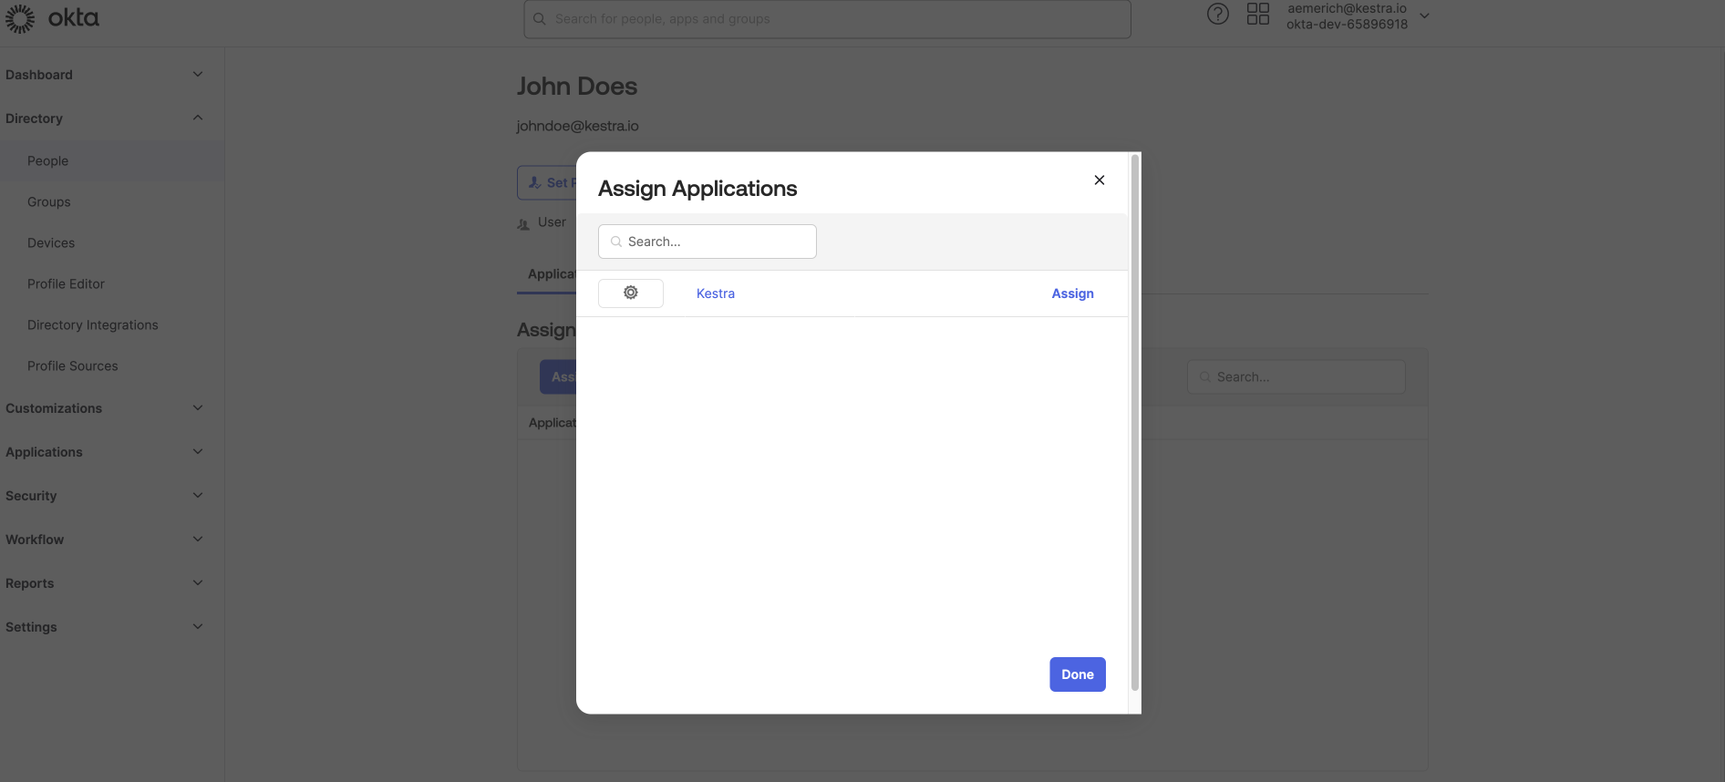Open the help question mark icon
1725x782 pixels.
(x=1217, y=15)
